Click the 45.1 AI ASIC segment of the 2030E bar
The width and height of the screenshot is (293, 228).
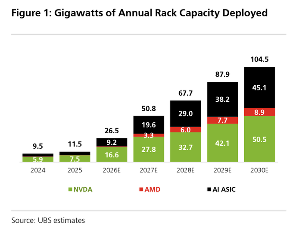pyautogui.click(x=259, y=87)
